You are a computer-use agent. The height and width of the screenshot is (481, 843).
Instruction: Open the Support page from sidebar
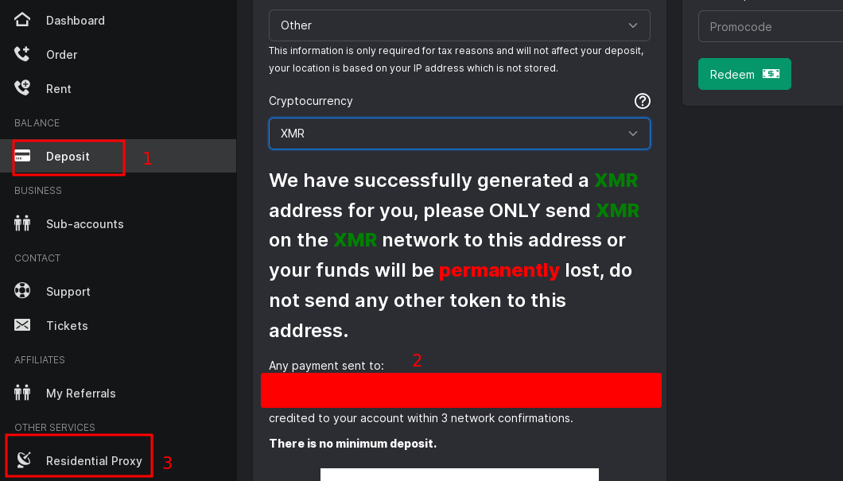pos(68,292)
